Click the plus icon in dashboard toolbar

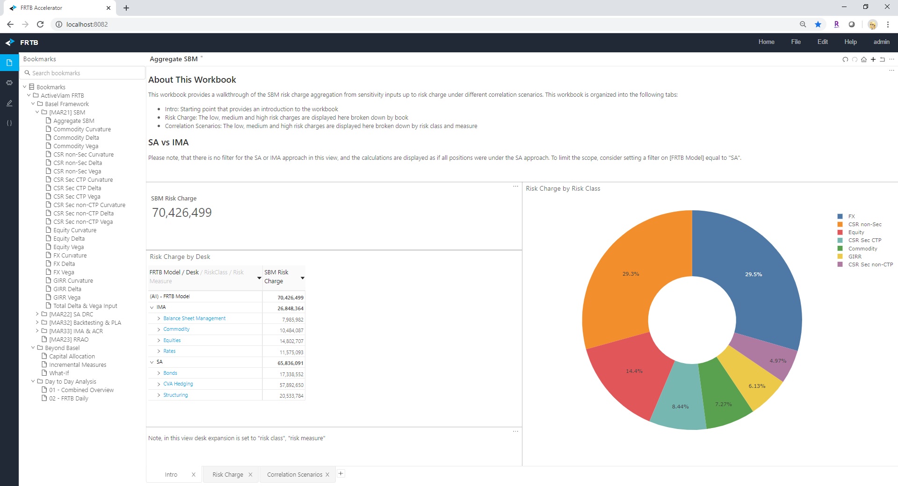click(x=873, y=59)
